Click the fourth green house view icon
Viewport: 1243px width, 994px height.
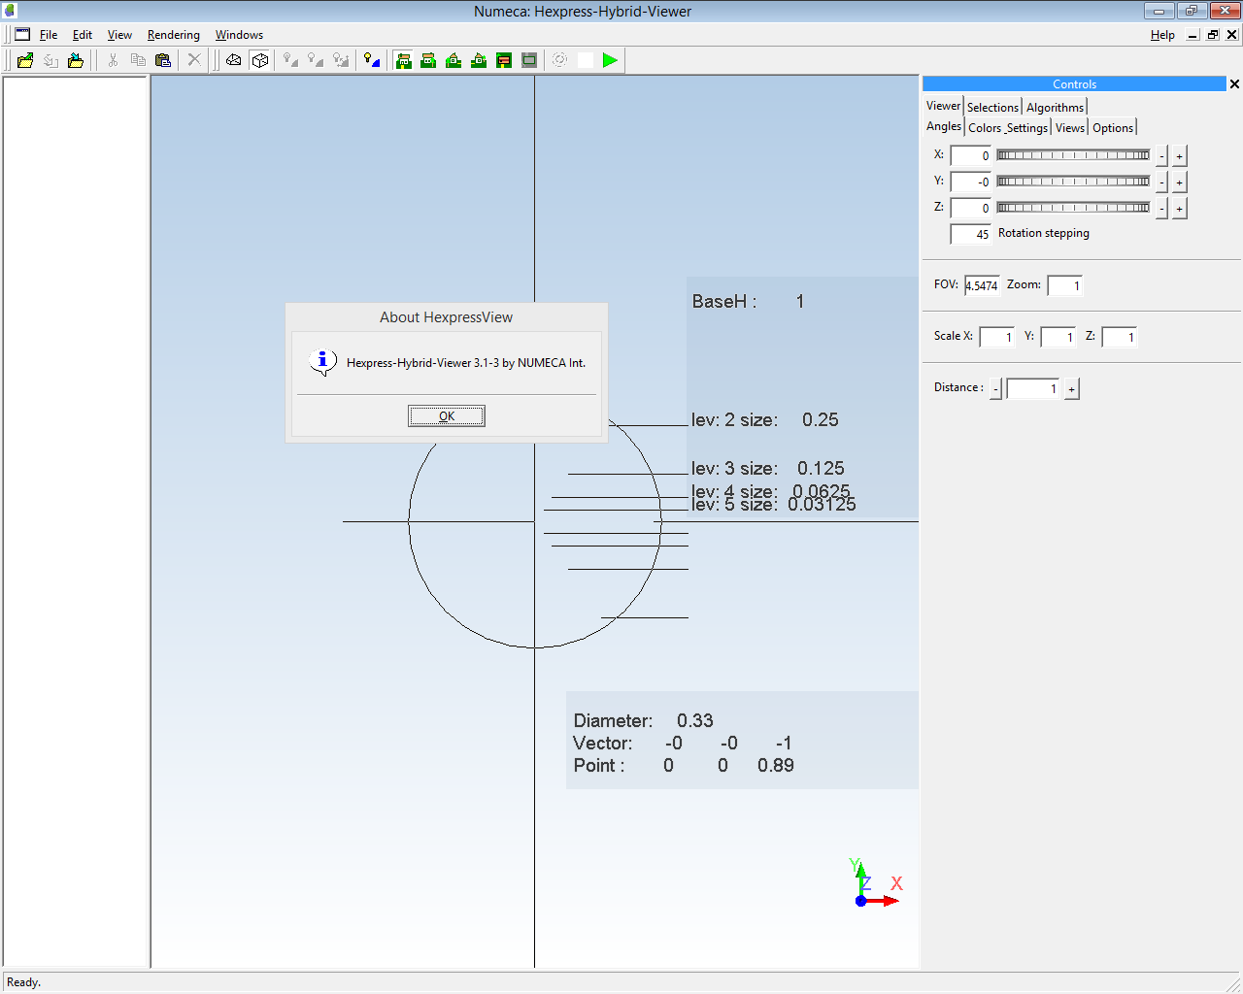479,60
